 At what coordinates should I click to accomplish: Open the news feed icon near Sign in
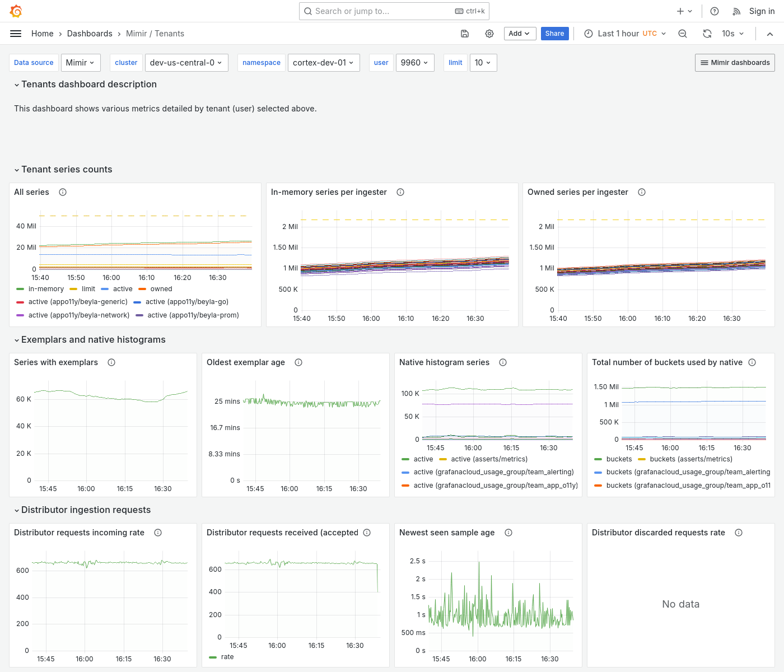[736, 11]
